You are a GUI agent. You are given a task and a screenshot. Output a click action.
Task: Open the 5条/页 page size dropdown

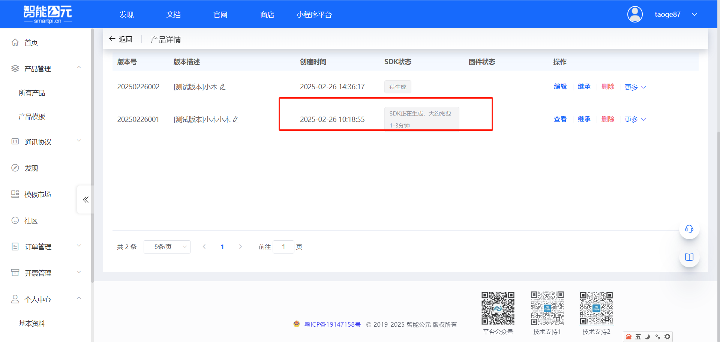coord(167,247)
